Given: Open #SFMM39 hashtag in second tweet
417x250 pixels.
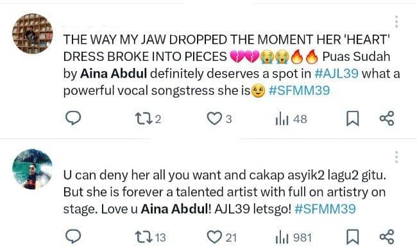Looking at the screenshot, I should (x=325, y=209).
